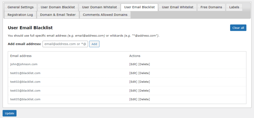Delete the john@johnson.com entry

(144, 64)
